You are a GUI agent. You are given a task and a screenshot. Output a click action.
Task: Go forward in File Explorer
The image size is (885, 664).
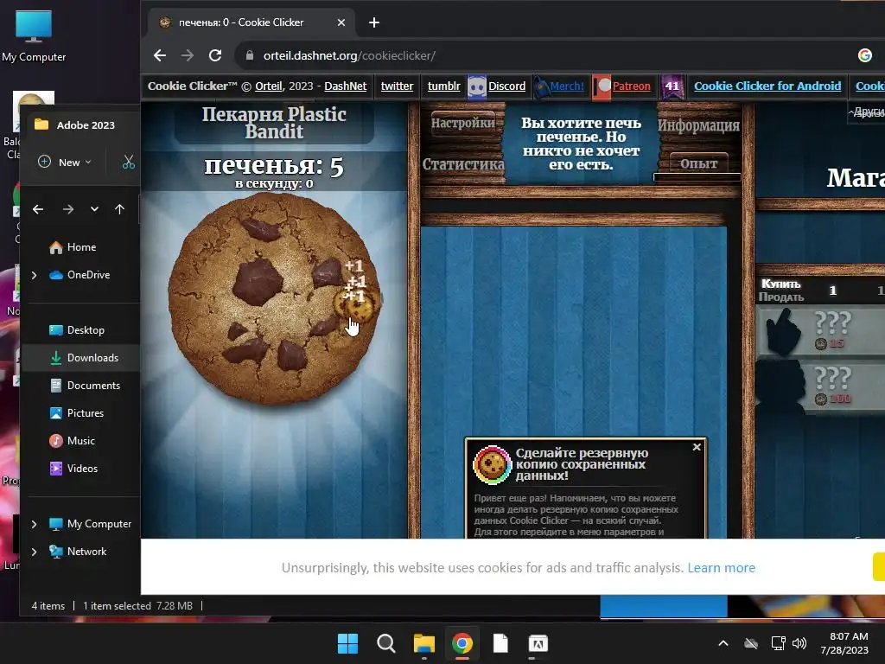68,209
